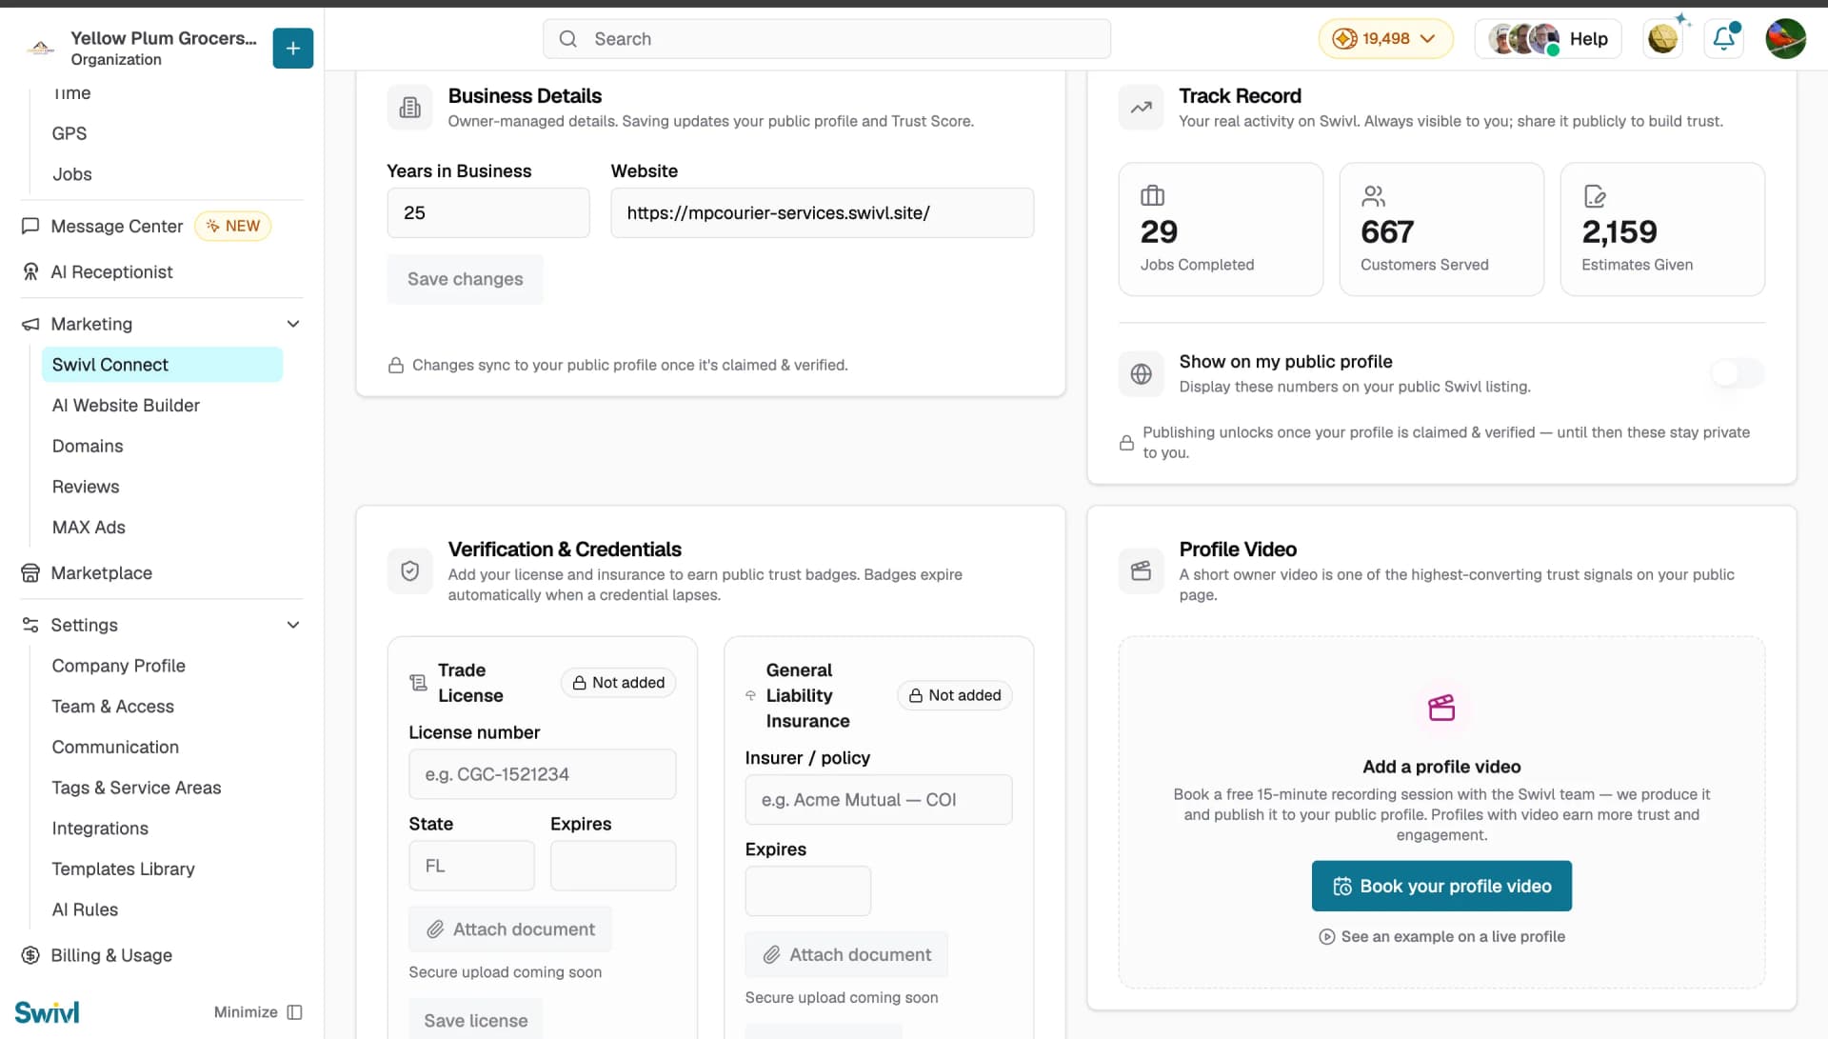Click the State field showing FL
This screenshot has height=1039, width=1828.
point(471,866)
